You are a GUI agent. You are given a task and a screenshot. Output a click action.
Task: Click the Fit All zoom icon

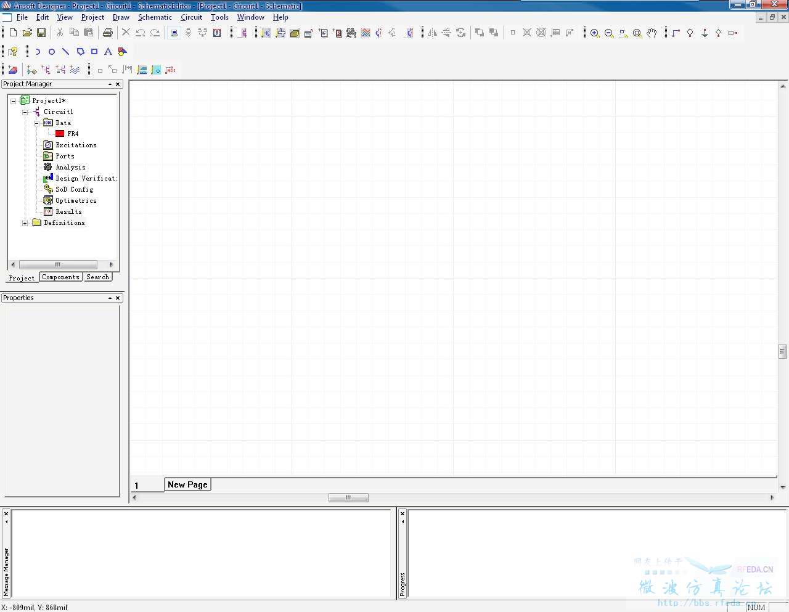(637, 33)
